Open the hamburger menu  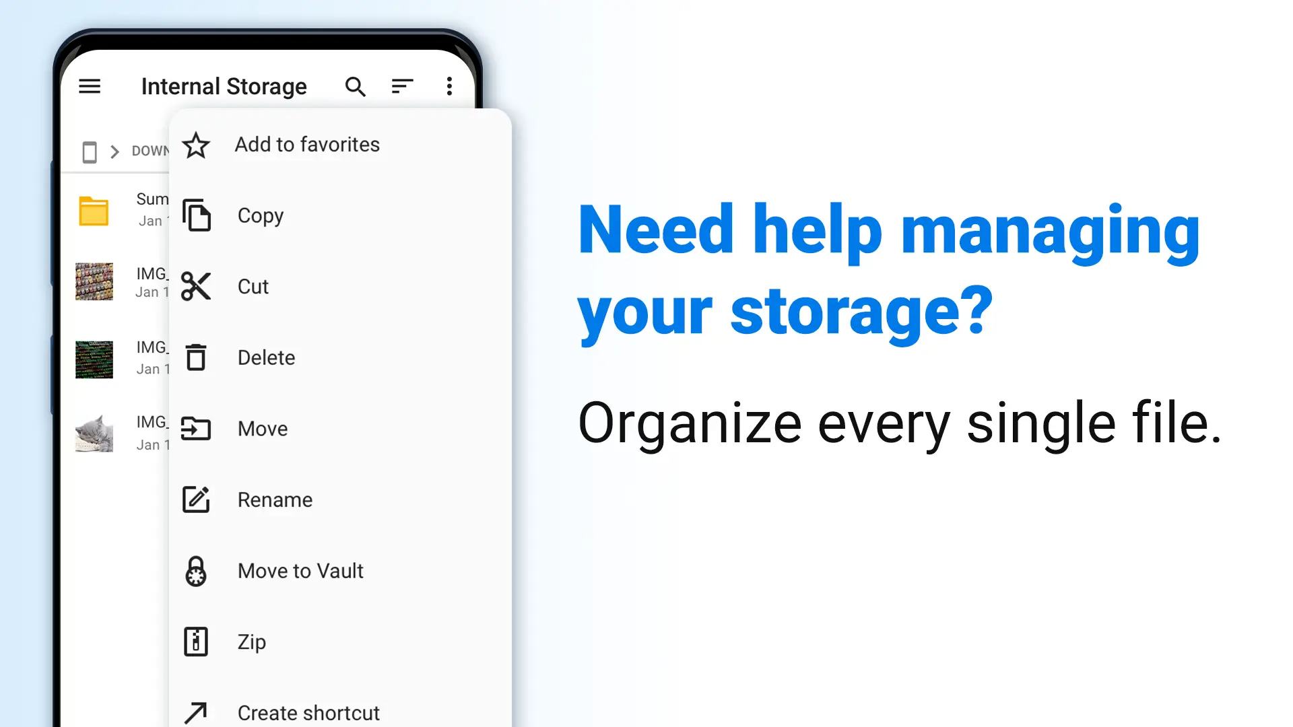tap(90, 86)
